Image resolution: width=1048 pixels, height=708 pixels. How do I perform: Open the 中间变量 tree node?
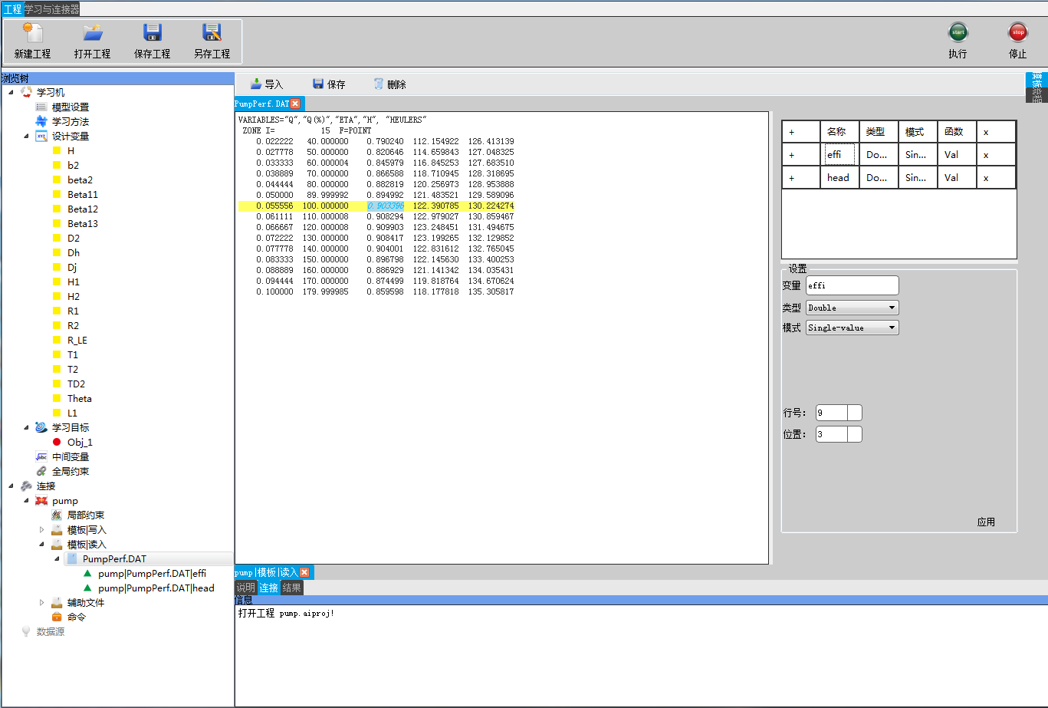[71, 456]
